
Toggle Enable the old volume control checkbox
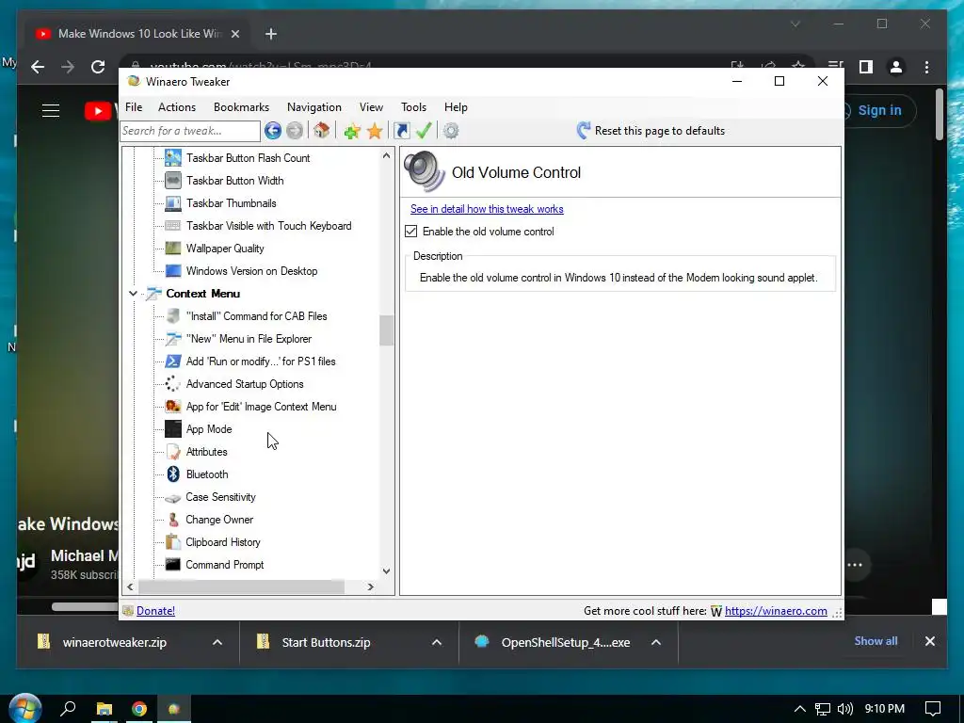pyautogui.click(x=410, y=232)
